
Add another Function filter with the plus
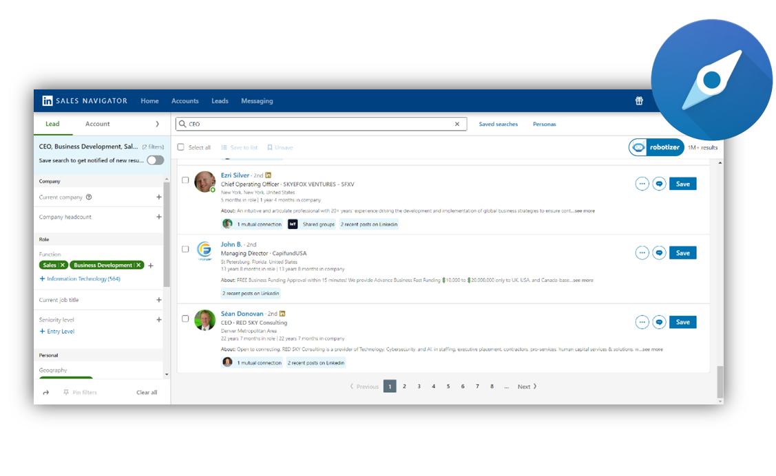coord(151,266)
